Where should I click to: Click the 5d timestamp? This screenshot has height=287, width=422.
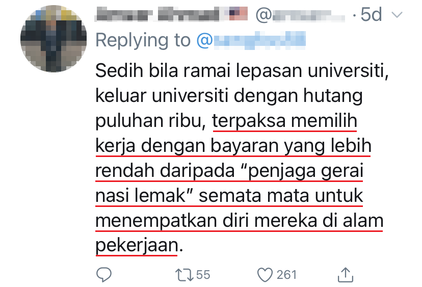(371, 15)
